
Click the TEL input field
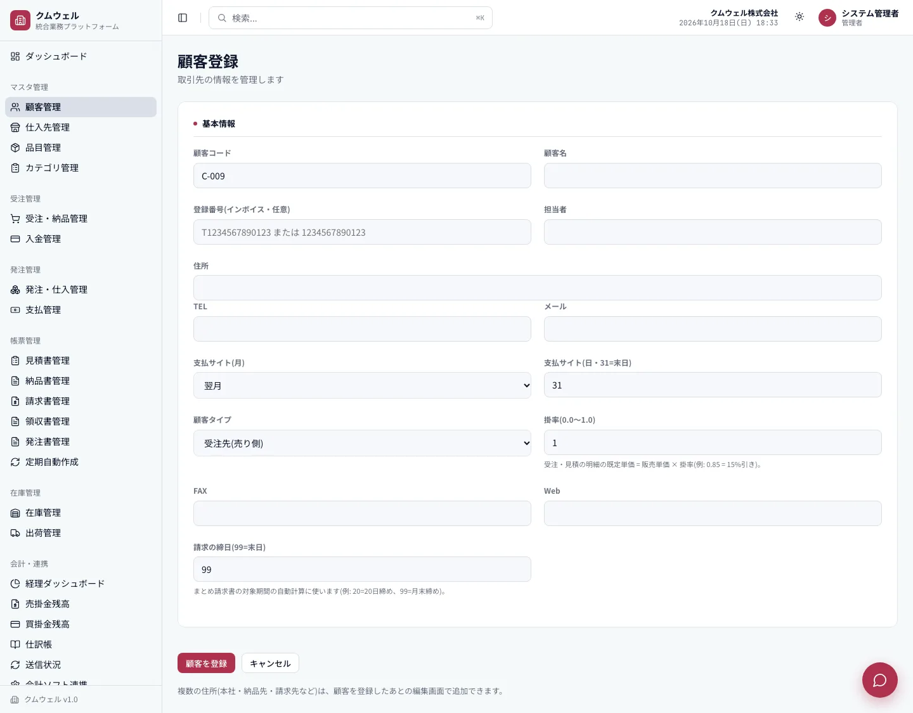click(362, 329)
